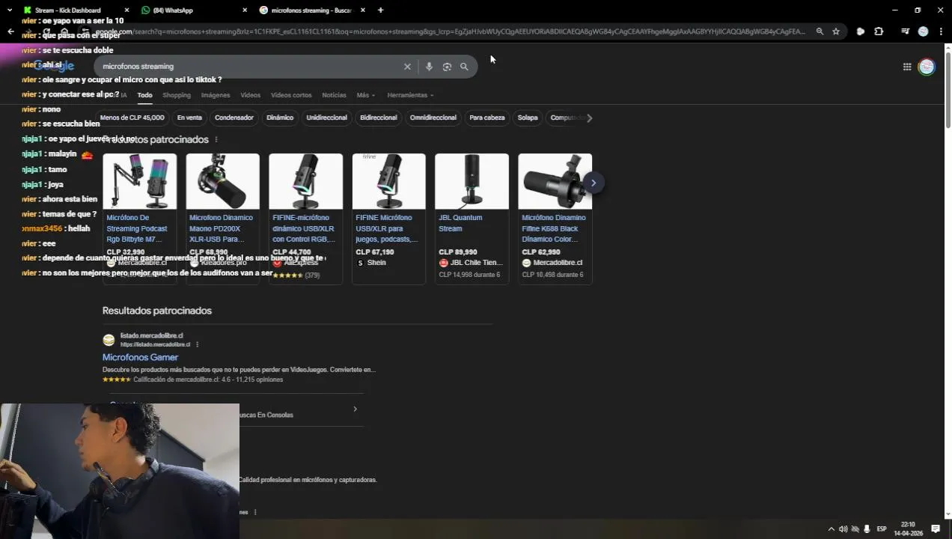The image size is (952, 539).
Task: Close the Stream - Kick Dashboard tab
Action: [x=126, y=10]
